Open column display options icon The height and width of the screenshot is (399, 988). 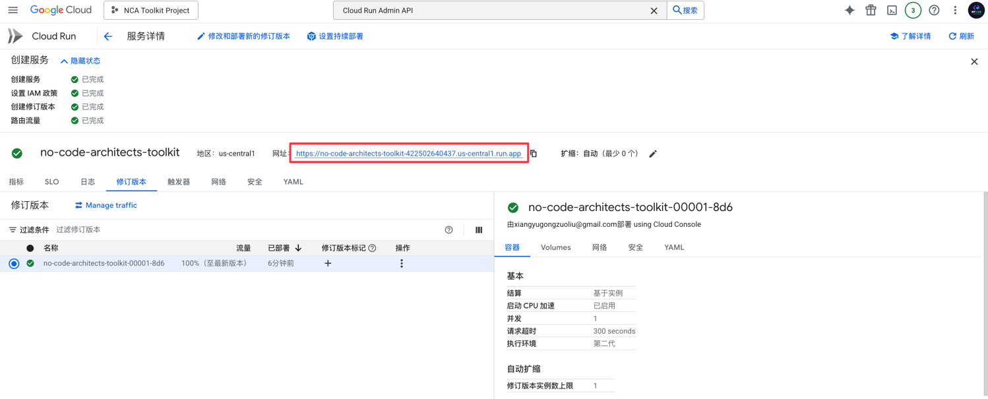(479, 230)
